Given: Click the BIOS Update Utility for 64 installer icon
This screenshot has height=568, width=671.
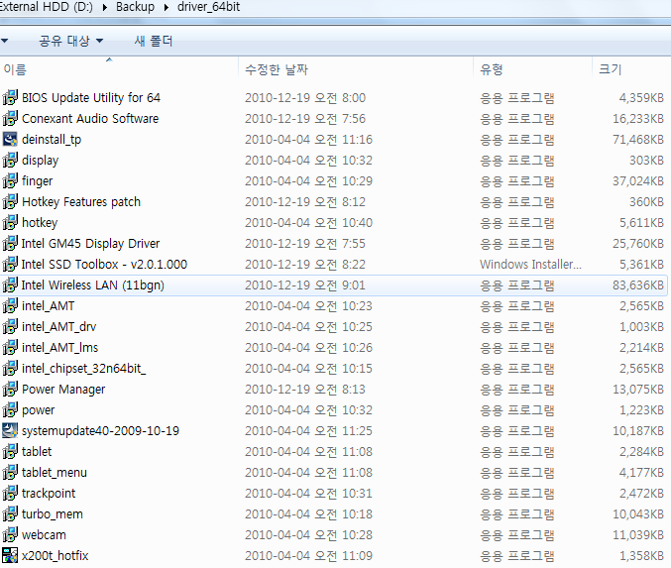Looking at the screenshot, I should [10, 97].
